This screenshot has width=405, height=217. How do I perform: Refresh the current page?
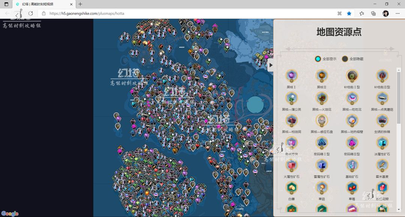point(30,13)
